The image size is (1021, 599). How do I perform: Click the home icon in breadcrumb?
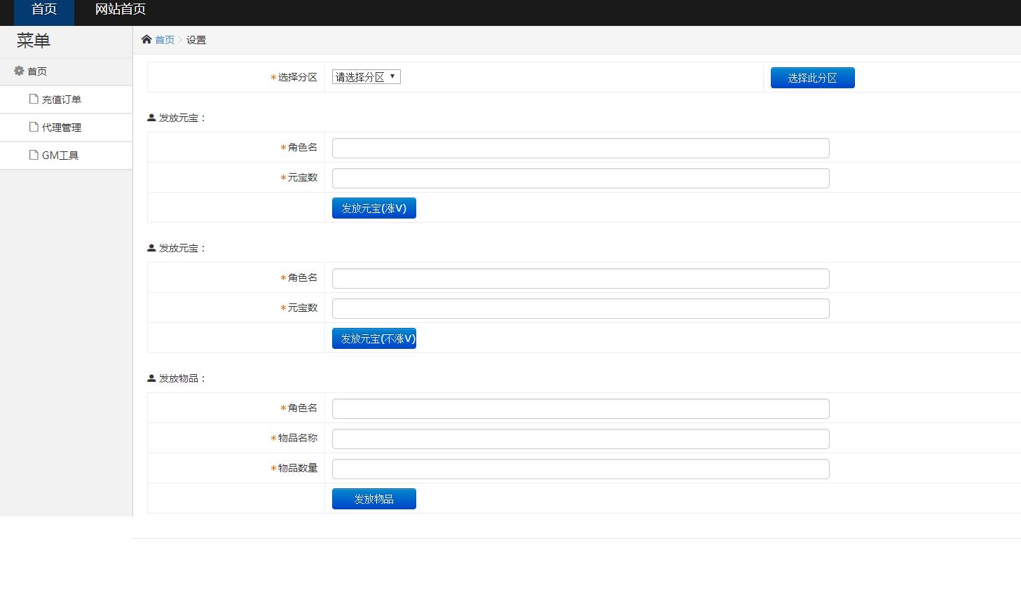point(146,39)
